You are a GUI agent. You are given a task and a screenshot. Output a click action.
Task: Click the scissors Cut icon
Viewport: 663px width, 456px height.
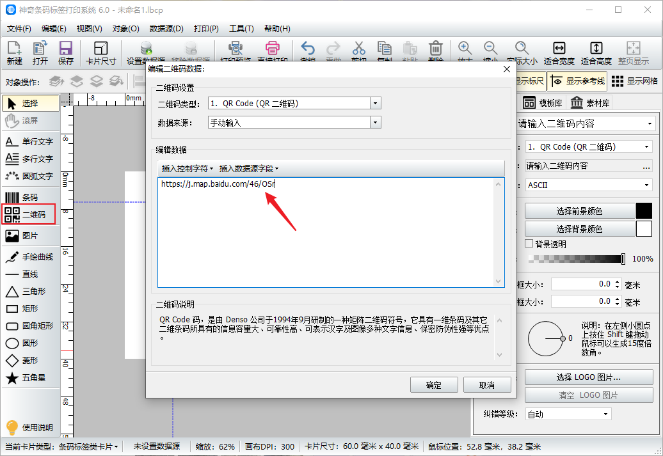pyautogui.click(x=358, y=49)
